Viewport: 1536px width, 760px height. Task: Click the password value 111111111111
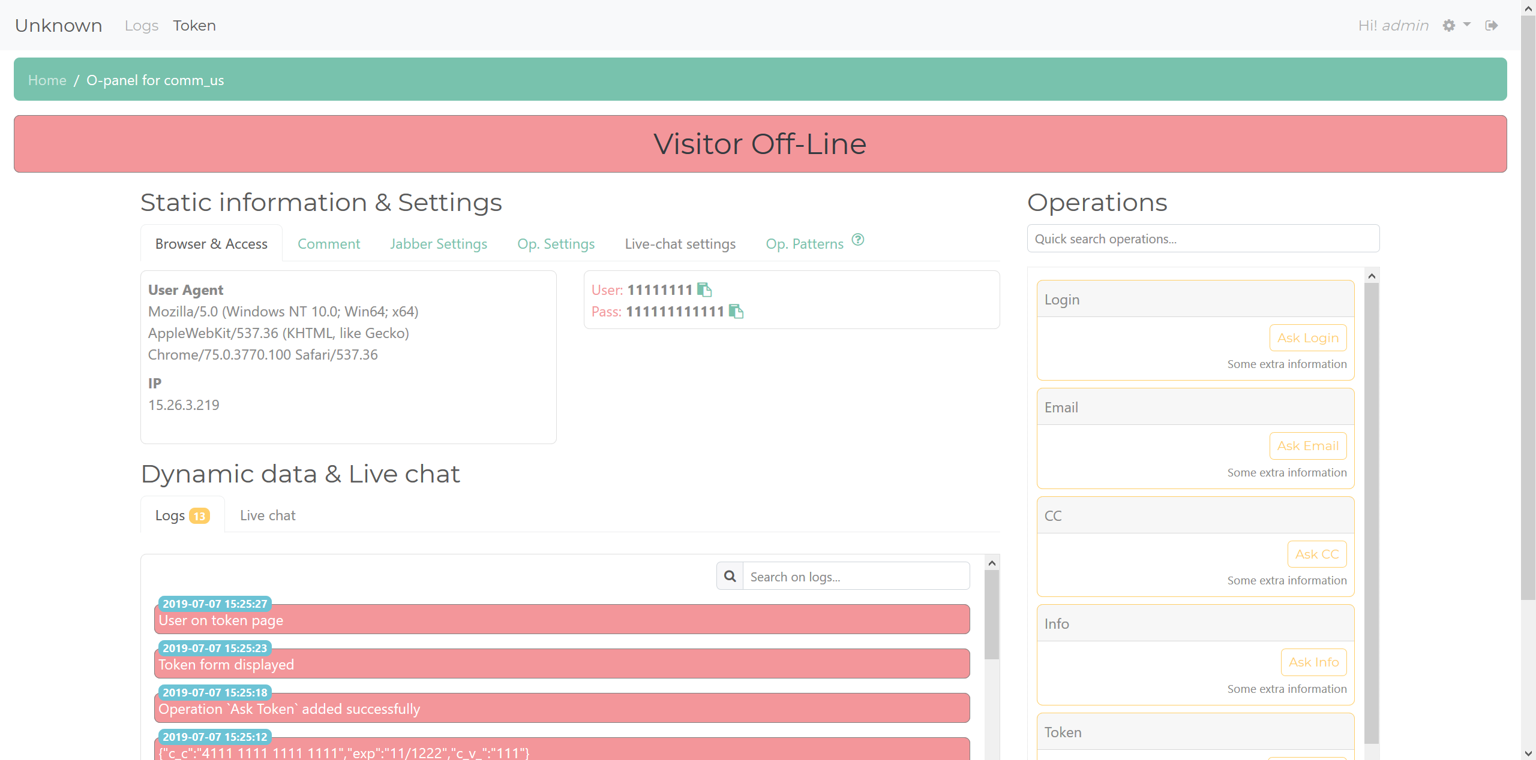pyautogui.click(x=675, y=312)
